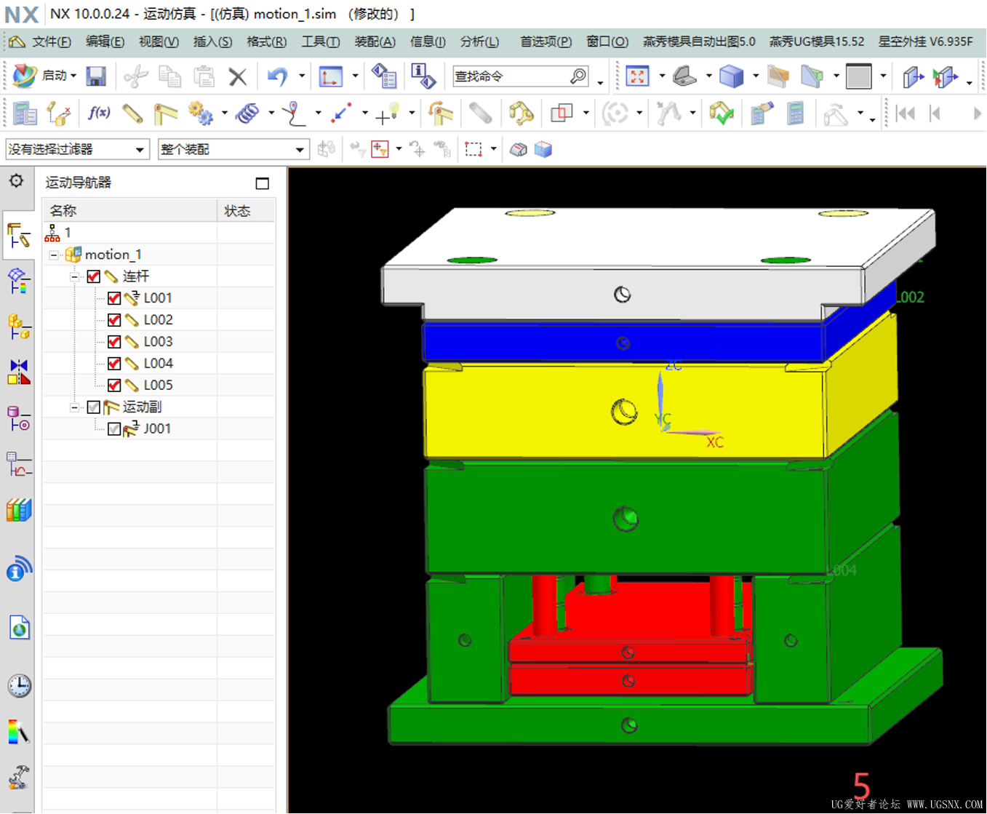Image resolution: width=987 pixels, height=814 pixels.
Task: Click the spring connector icon
Action: coord(247,113)
